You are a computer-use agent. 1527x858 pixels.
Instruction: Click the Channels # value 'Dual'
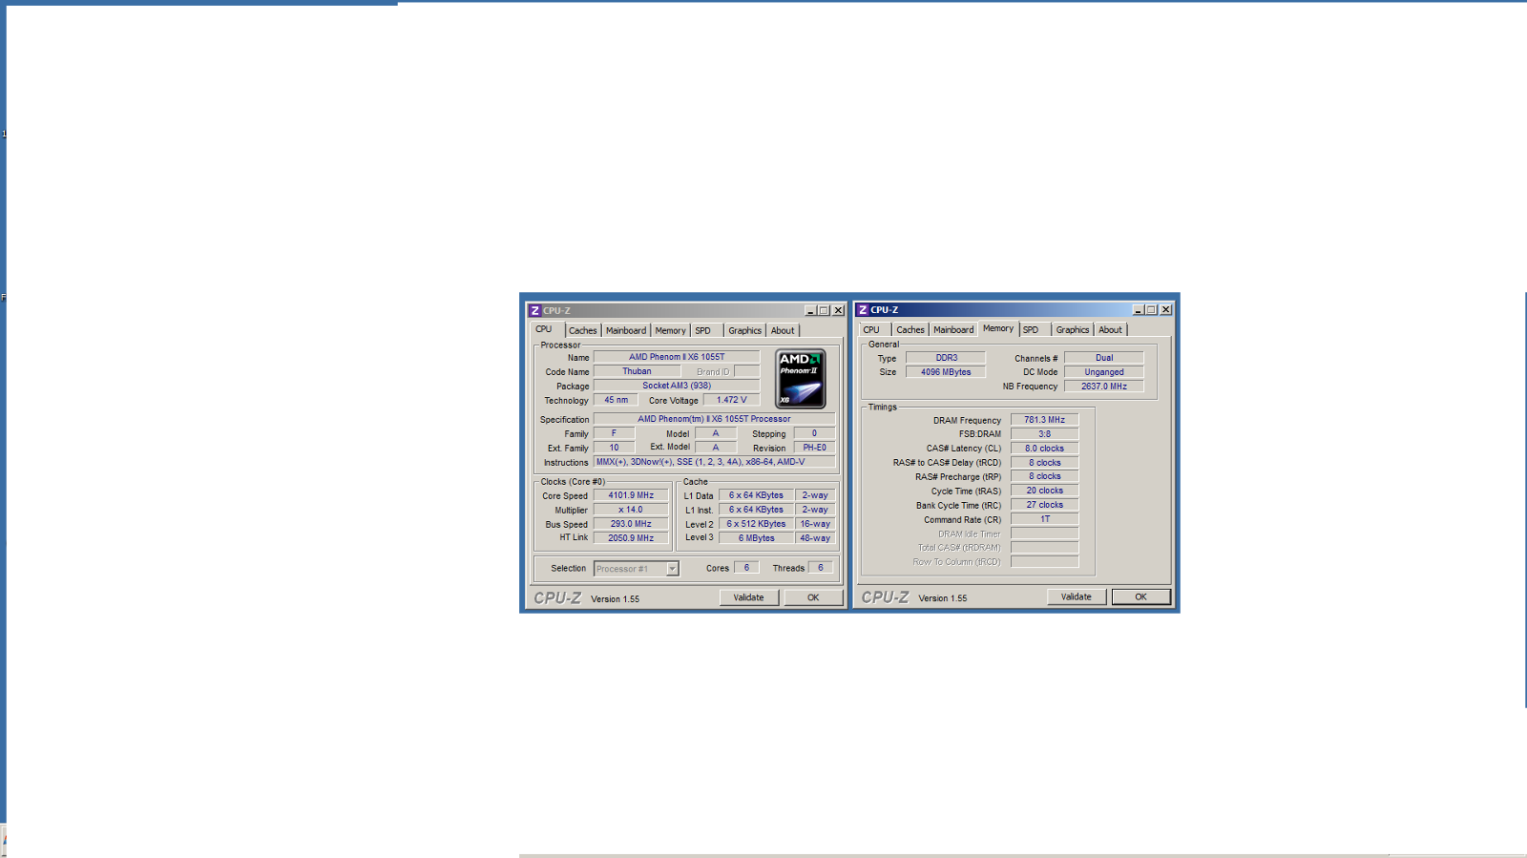(1104, 358)
